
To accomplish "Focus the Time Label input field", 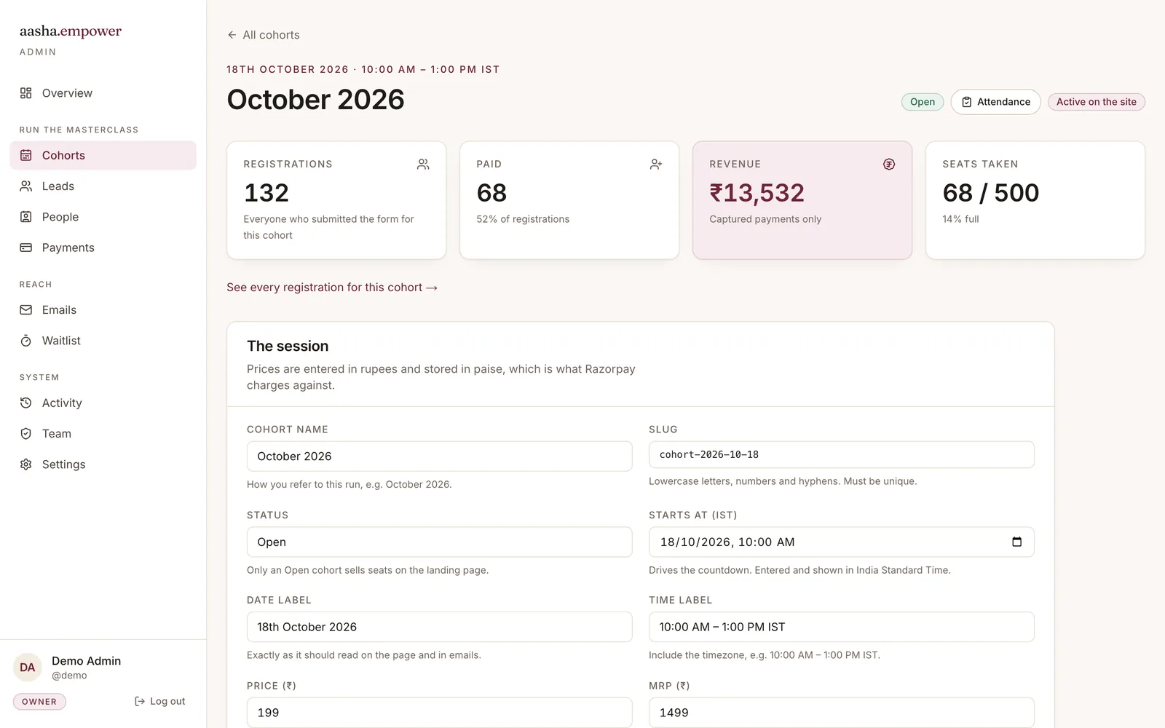I will point(841,627).
